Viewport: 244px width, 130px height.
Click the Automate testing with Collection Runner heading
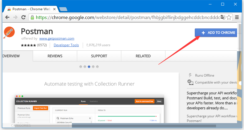[89, 84]
